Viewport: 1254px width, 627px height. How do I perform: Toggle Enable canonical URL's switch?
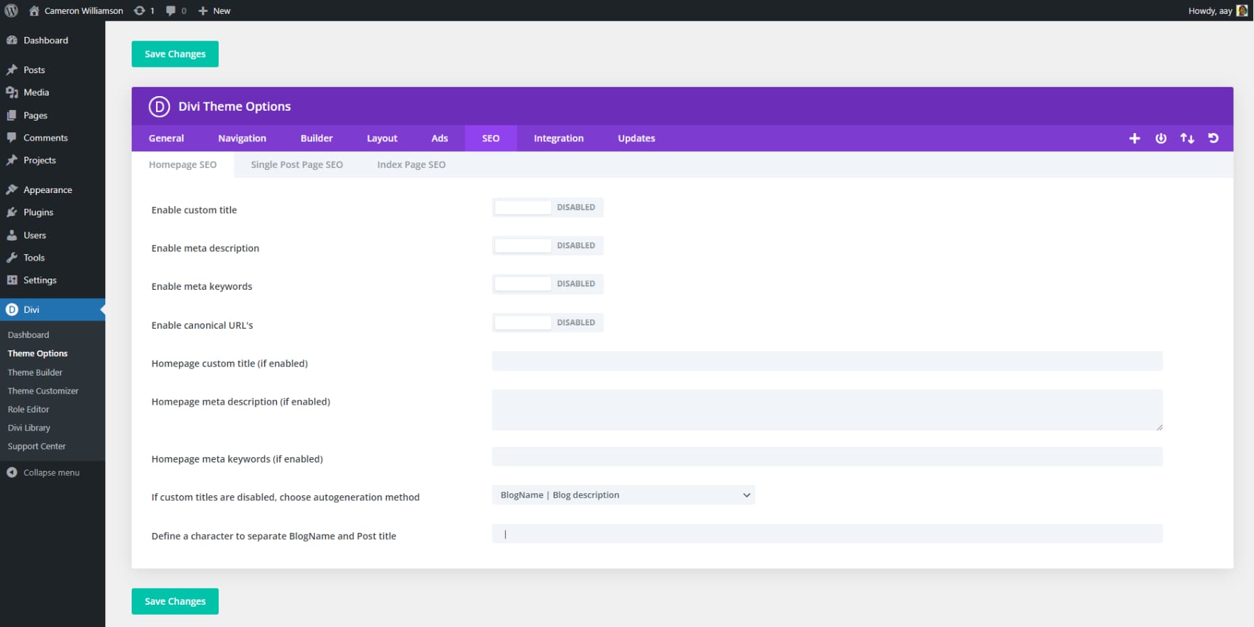pos(523,322)
